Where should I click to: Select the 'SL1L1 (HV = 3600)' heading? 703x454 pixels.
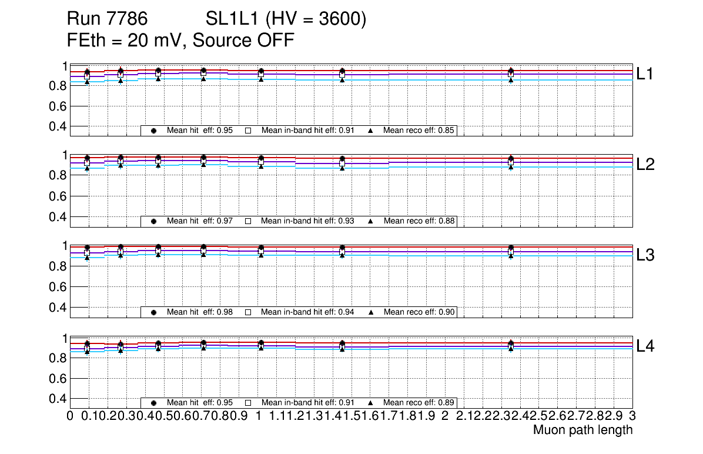(286, 19)
